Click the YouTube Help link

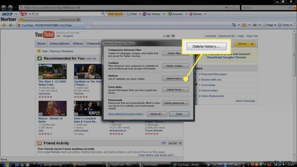(x=240, y=36)
